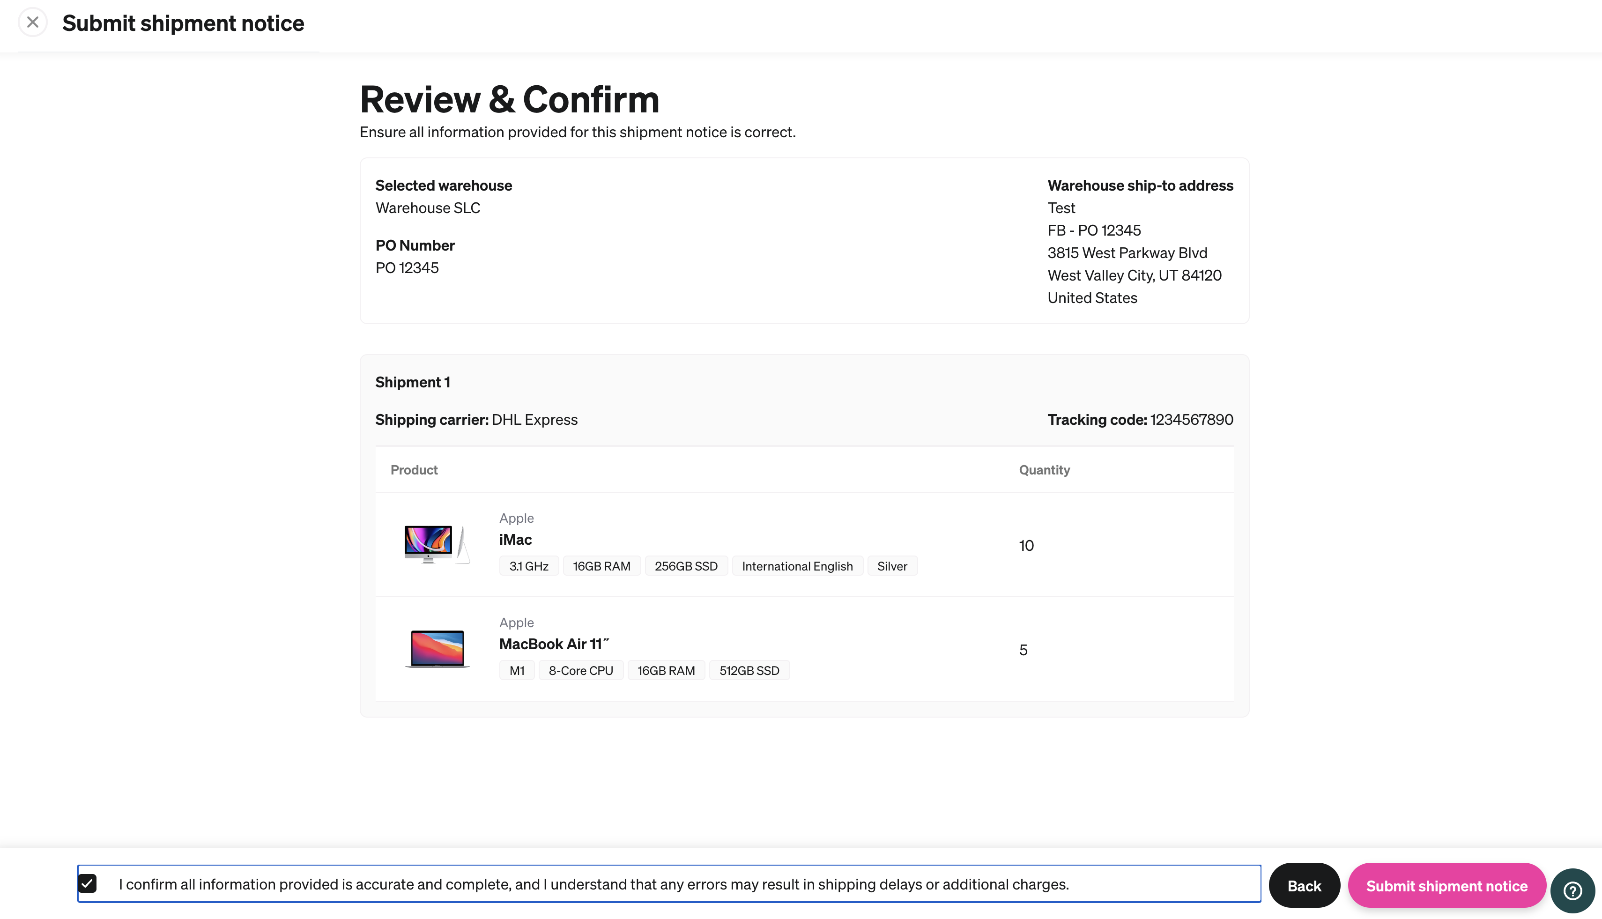1602x919 pixels.
Task: Click the DHL Express carrier text
Action: [x=534, y=420]
